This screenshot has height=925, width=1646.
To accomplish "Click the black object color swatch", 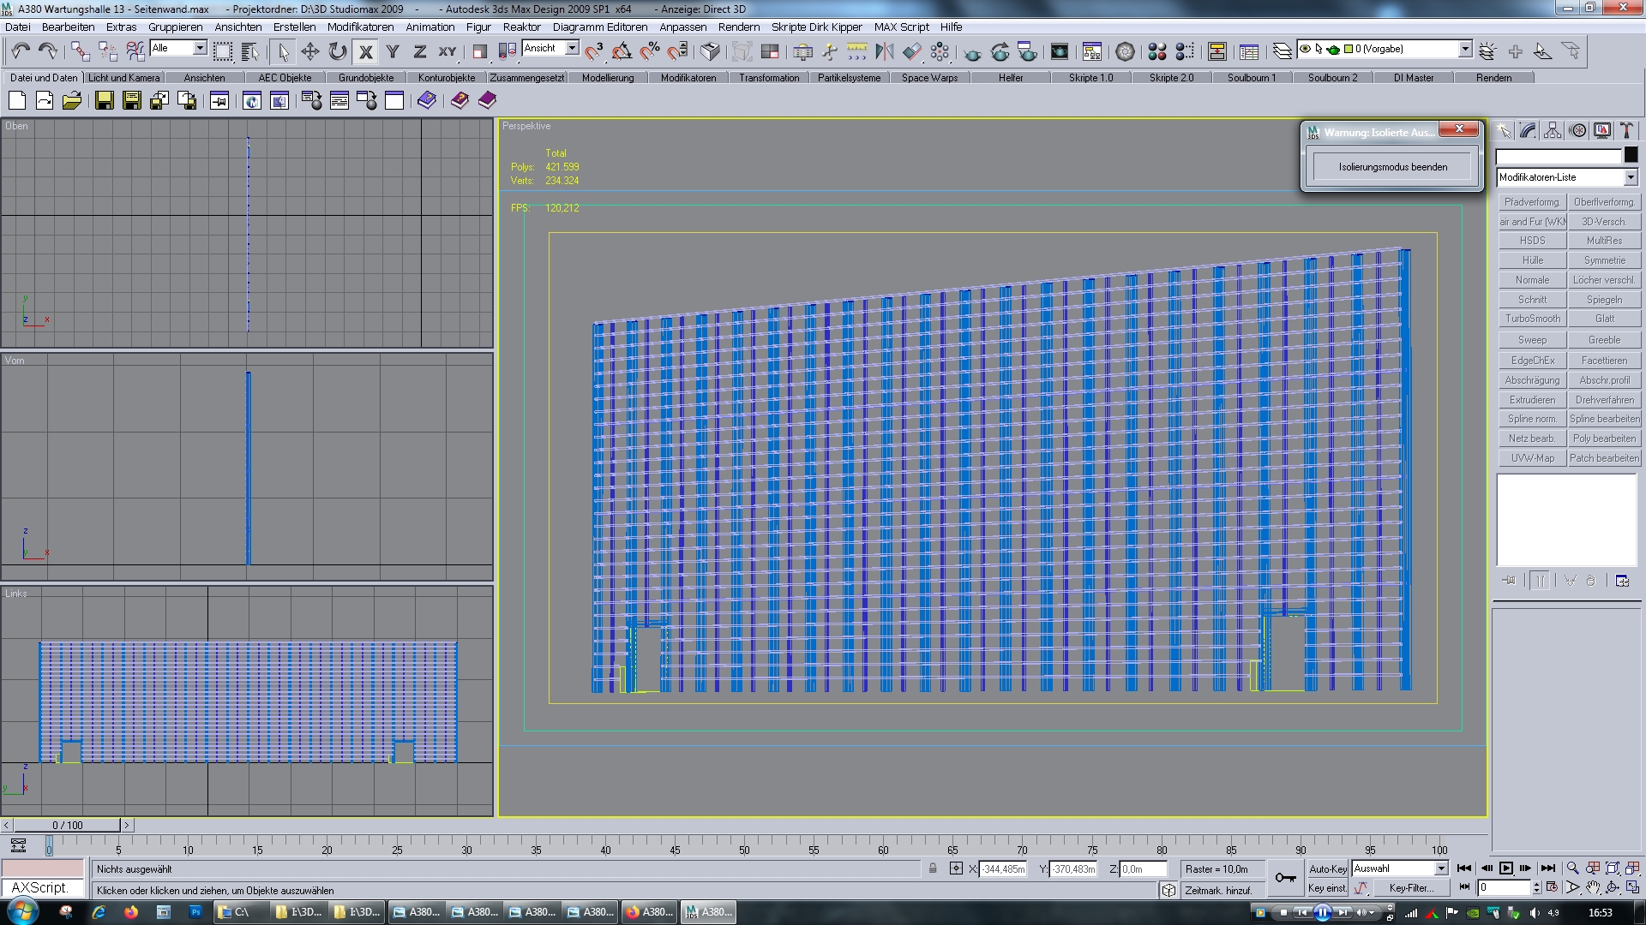I will [x=1631, y=155].
